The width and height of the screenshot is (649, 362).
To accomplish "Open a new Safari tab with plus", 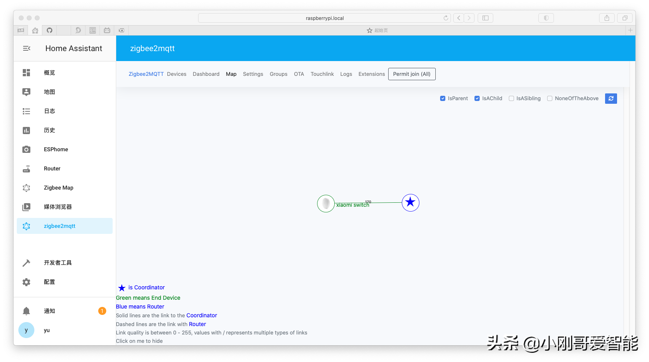I will pyautogui.click(x=630, y=30).
